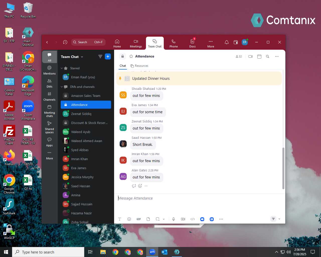Screen dimensions: 321x257
Task: Open DMs in the sidebar
Action: [x=49, y=83]
